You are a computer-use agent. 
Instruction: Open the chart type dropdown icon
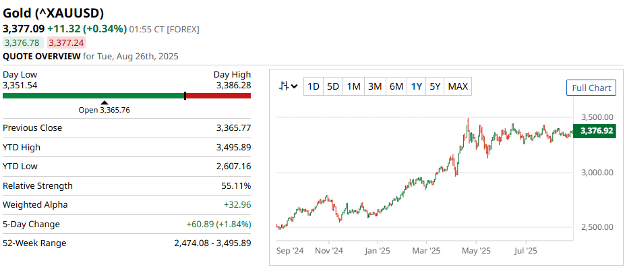click(x=289, y=86)
